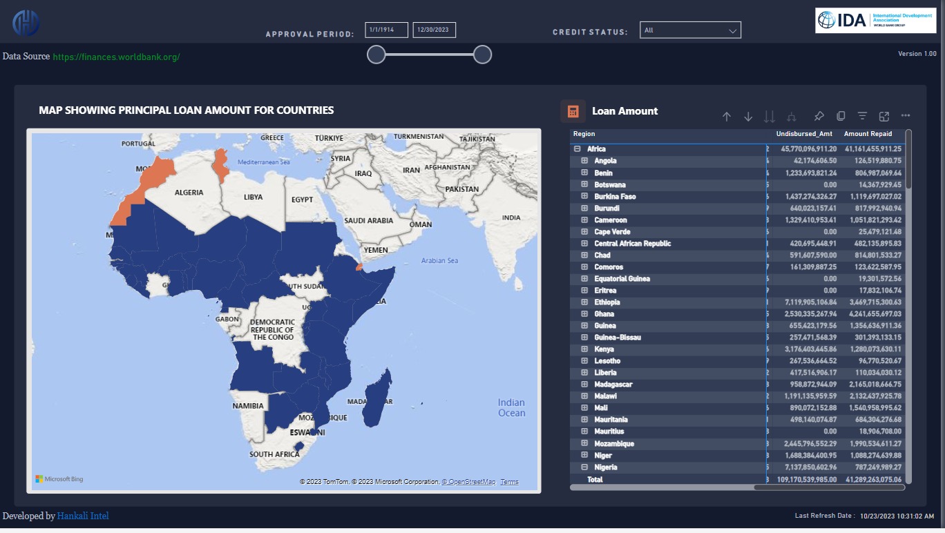The height and width of the screenshot is (533, 945).
Task: Click the approval period end date field
Action: click(434, 30)
